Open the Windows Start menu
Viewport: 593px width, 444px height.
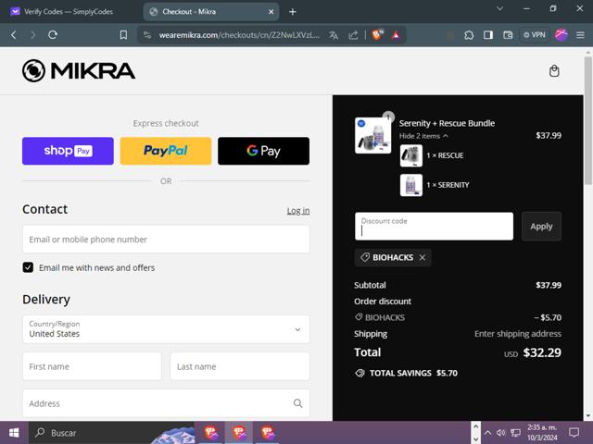(x=14, y=433)
